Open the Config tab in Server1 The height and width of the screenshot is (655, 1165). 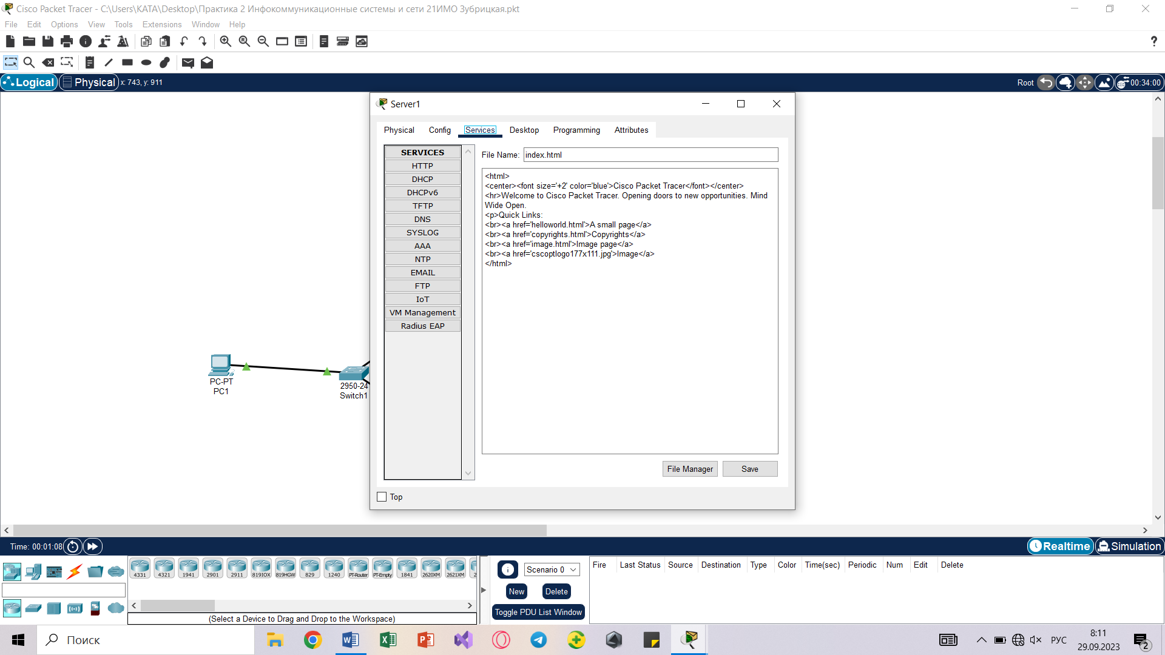click(440, 130)
